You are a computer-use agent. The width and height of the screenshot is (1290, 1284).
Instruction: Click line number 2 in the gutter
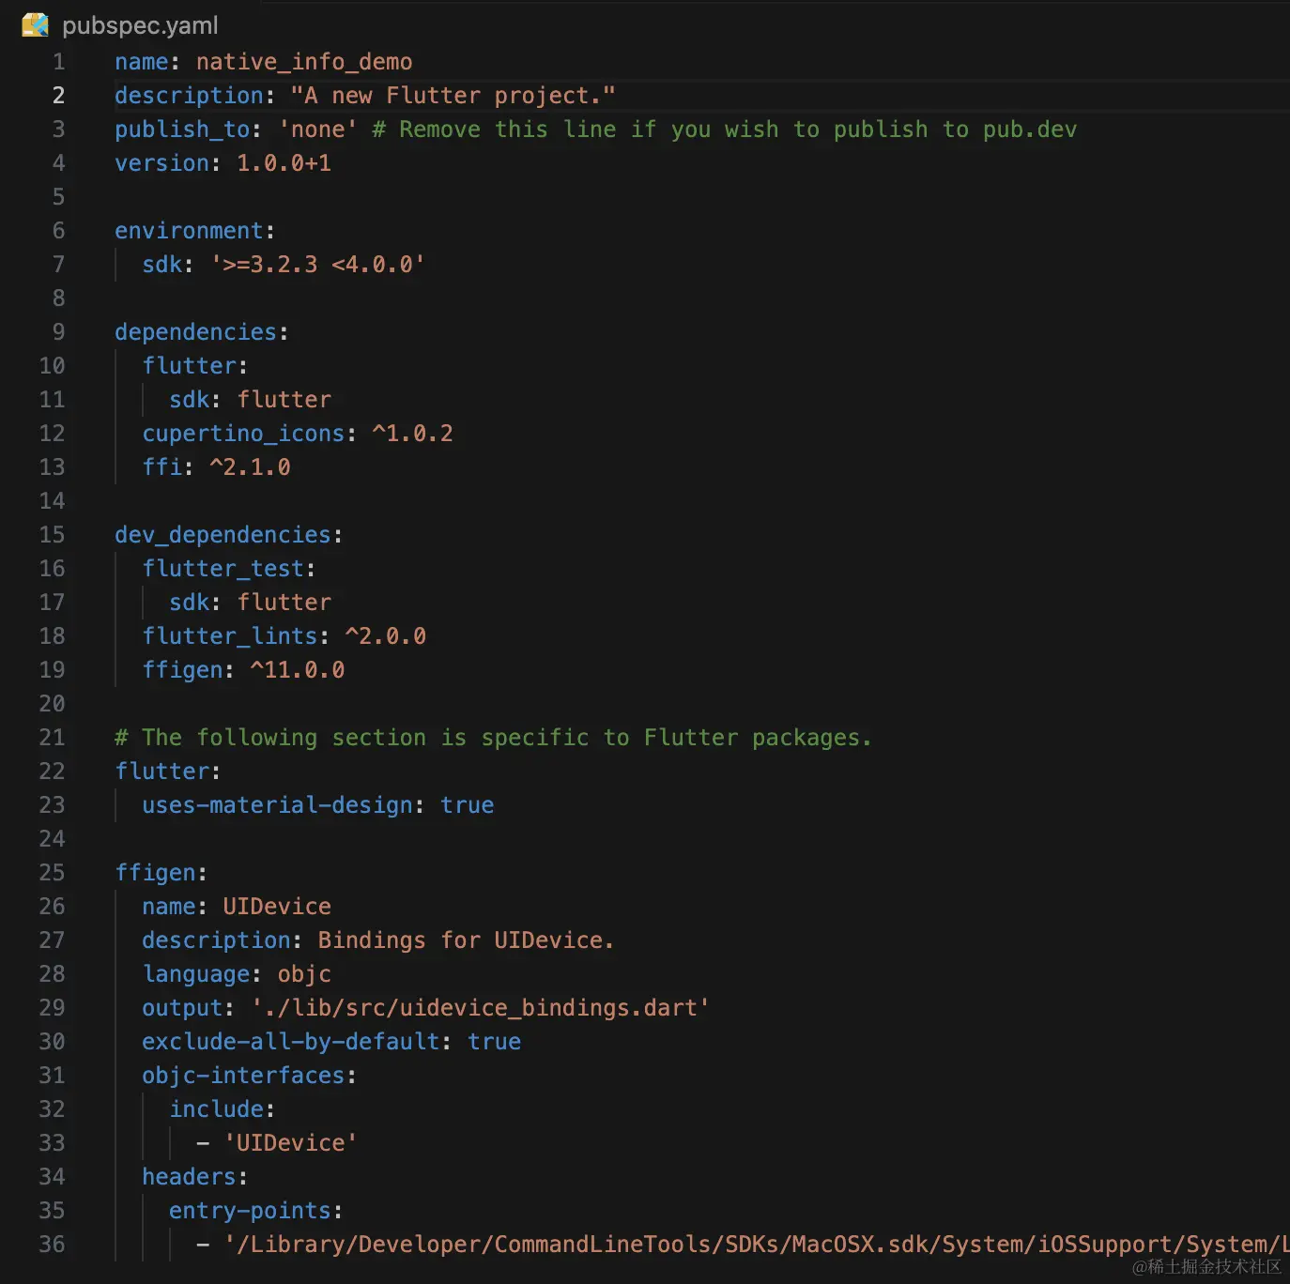pos(58,96)
